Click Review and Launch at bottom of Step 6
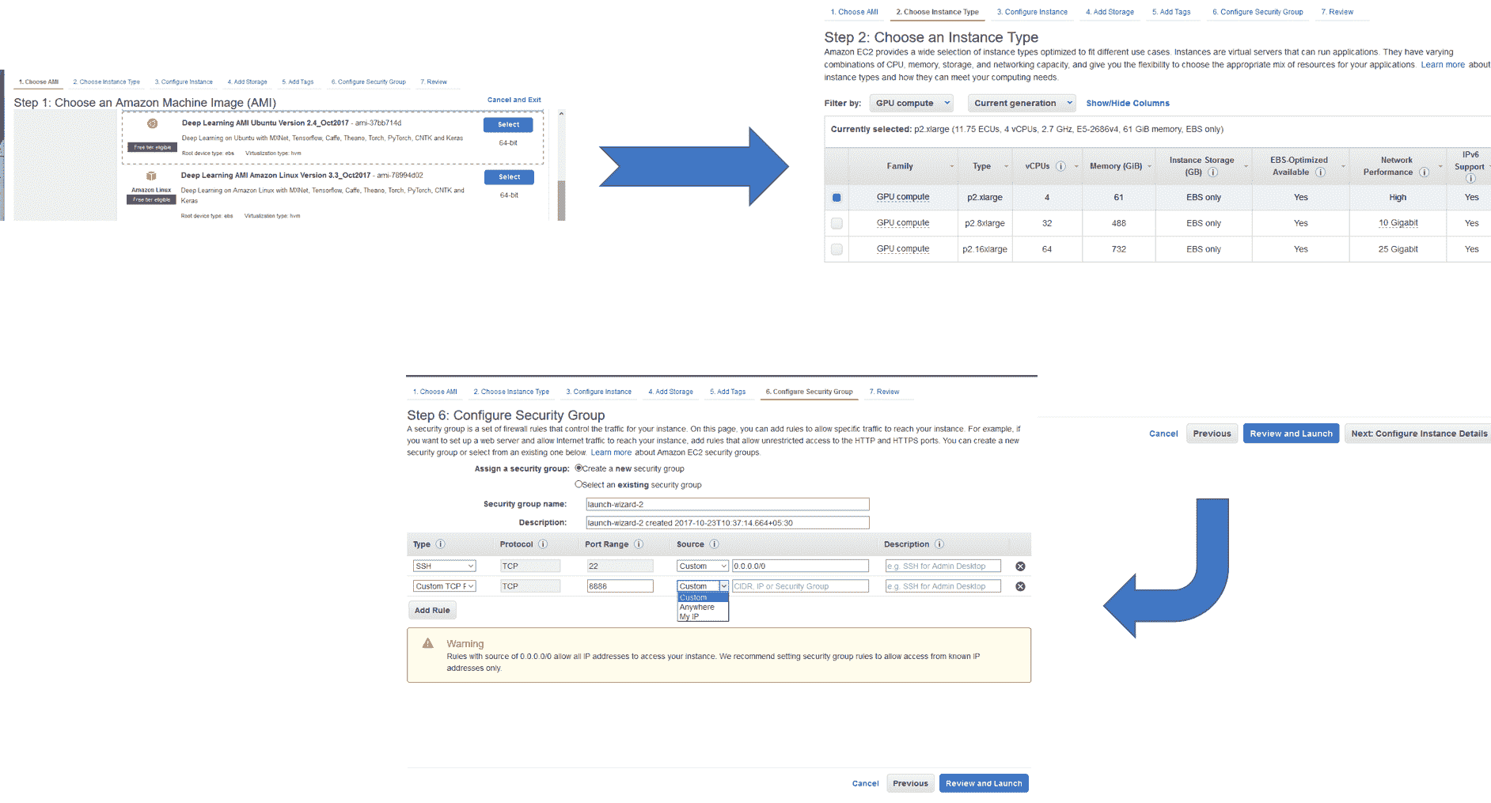The image size is (1491, 803). pos(984,783)
